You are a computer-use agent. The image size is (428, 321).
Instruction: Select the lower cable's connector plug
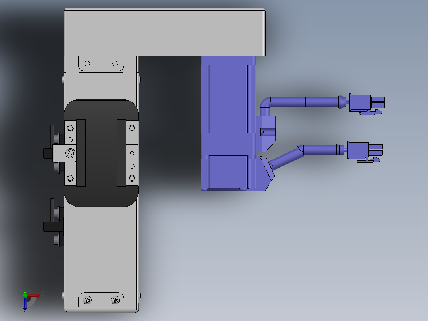click(364, 152)
